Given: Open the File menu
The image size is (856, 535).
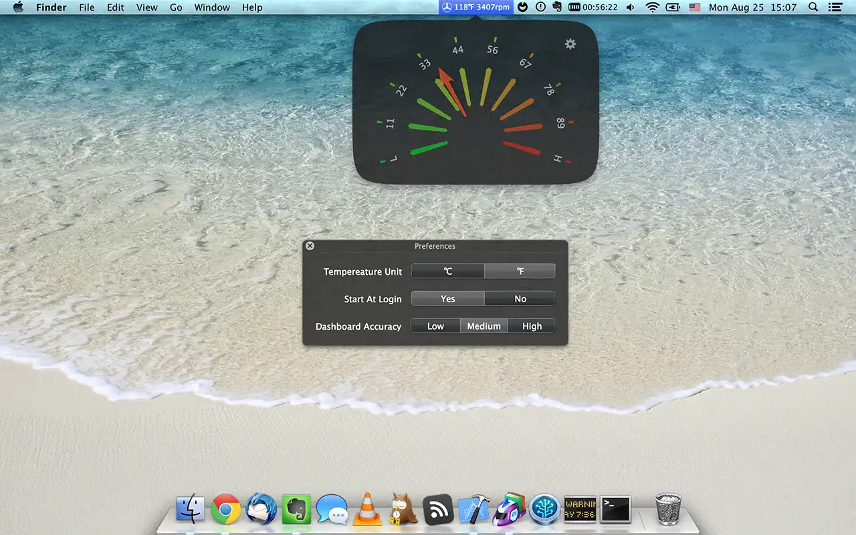Looking at the screenshot, I should (x=86, y=7).
